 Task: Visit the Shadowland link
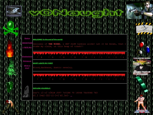pyautogui.click(x=27, y=57)
